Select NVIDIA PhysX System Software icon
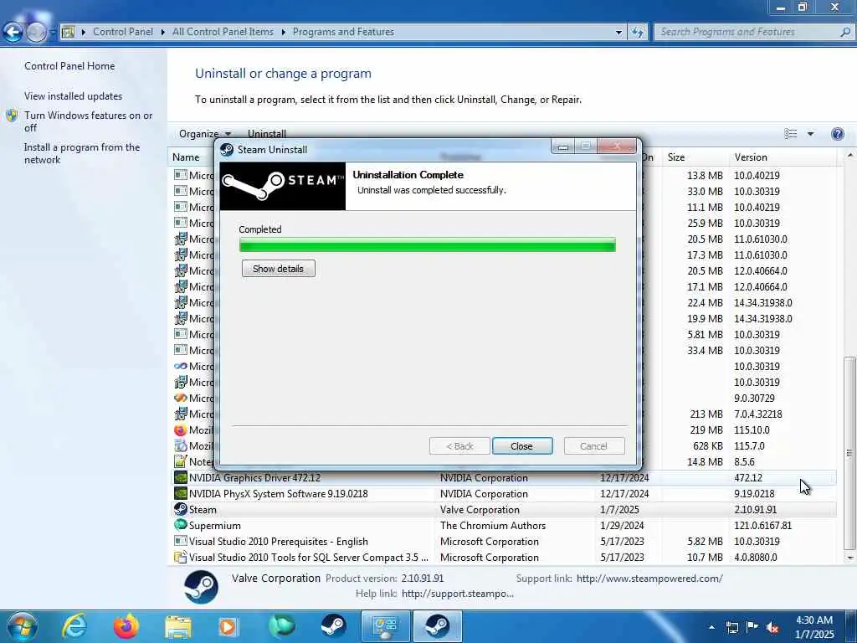 181,493
